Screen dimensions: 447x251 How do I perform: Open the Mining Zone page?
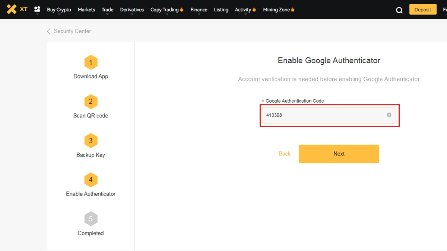click(279, 10)
